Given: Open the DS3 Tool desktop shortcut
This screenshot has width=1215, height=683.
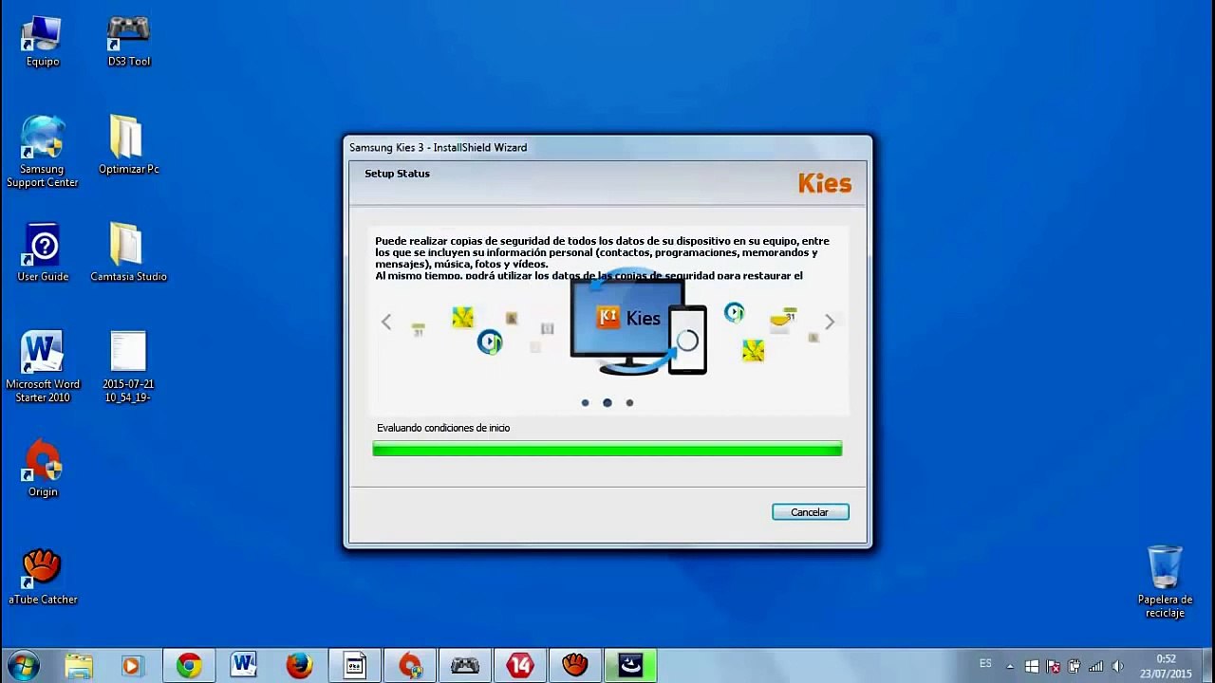Looking at the screenshot, I should click(129, 42).
